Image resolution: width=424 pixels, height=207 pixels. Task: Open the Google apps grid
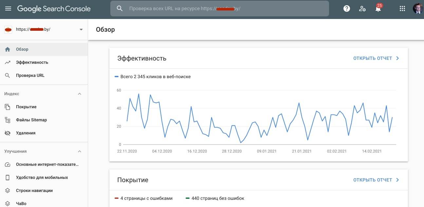pyautogui.click(x=402, y=9)
